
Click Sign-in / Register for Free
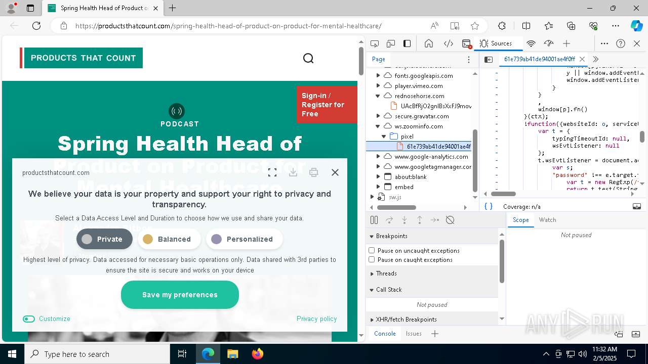click(x=327, y=105)
